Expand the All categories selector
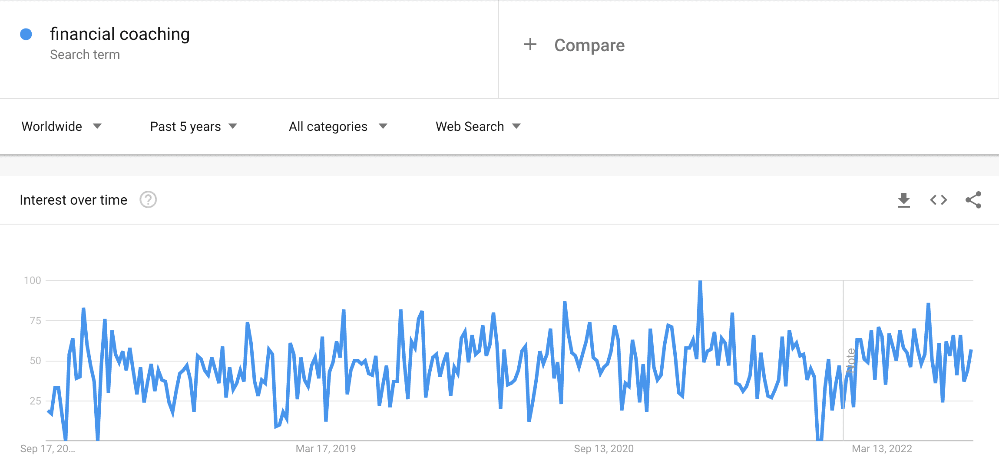The height and width of the screenshot is (463, 999). pyautogui.click(x=337, y=126)
